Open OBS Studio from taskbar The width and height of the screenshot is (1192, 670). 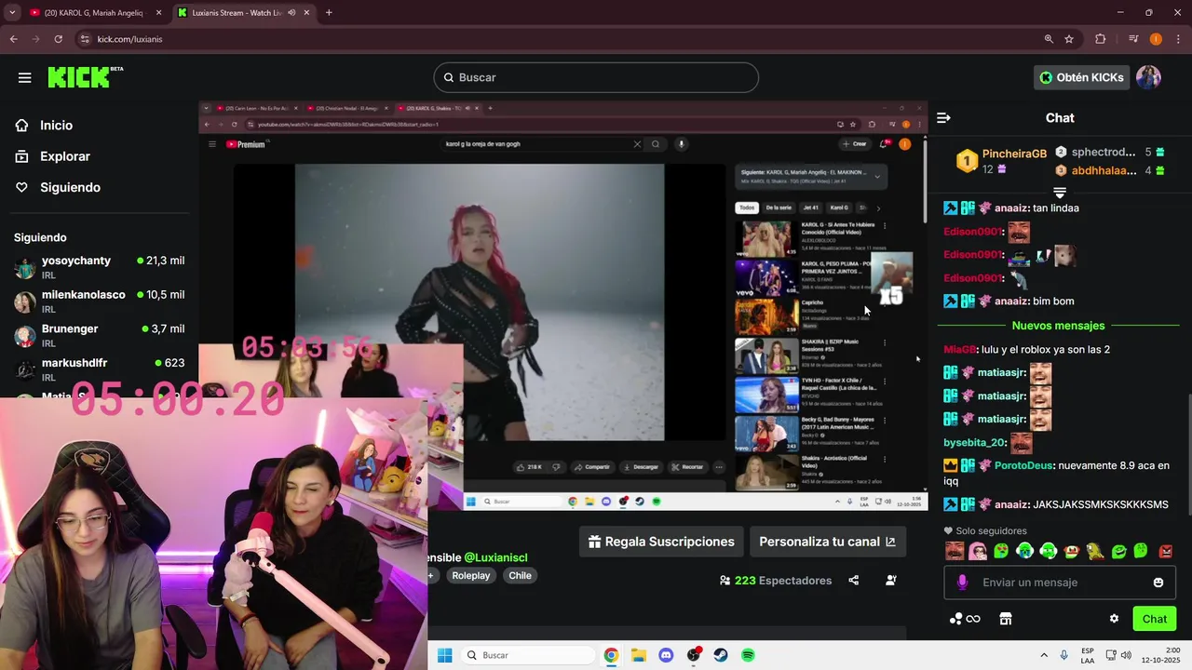(694, 656)
